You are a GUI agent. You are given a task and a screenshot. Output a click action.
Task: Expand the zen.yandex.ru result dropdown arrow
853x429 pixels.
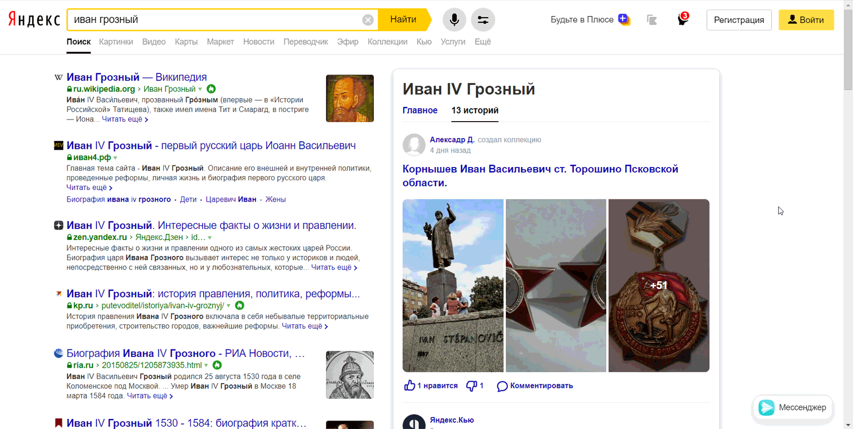[210, 238]
